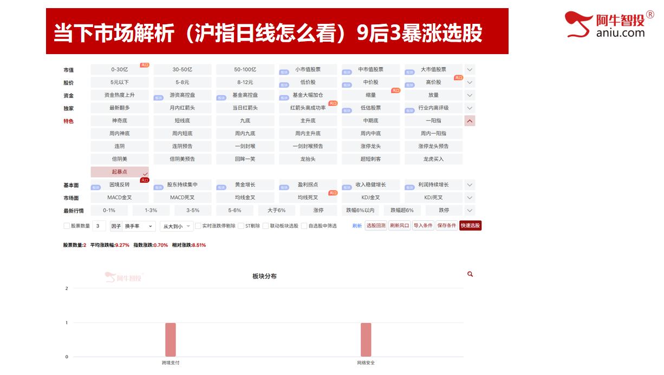Select the 涨停龙头 filter
664x375 pixels.
coord(371,146)
